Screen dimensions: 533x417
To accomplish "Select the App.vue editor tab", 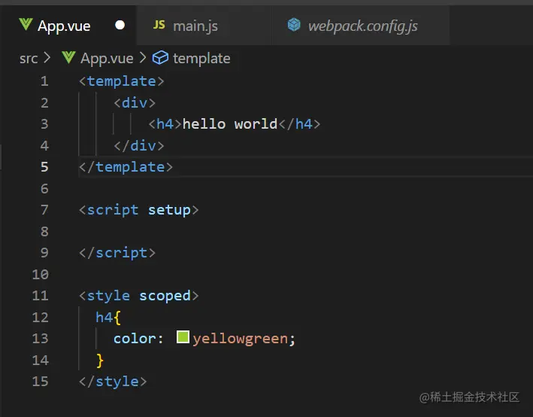I will tap(63, 26).
